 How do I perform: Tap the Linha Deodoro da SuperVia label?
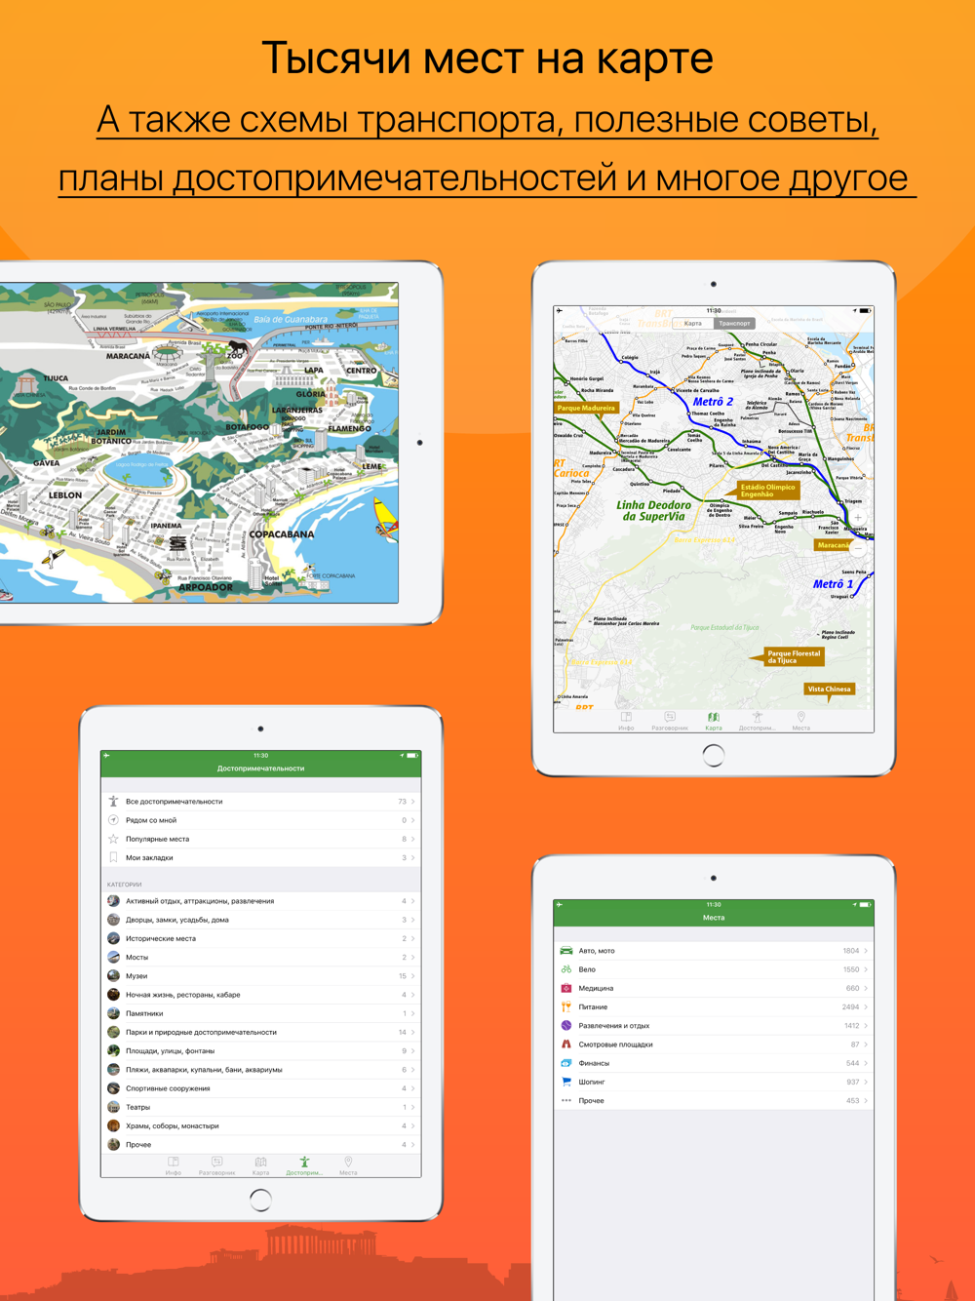(x=653, y=511)
